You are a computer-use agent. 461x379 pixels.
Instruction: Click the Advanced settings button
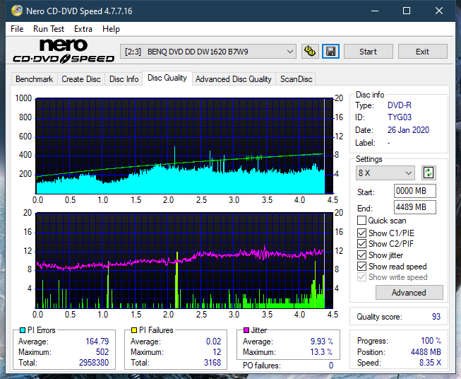click(x=409, y=293)
